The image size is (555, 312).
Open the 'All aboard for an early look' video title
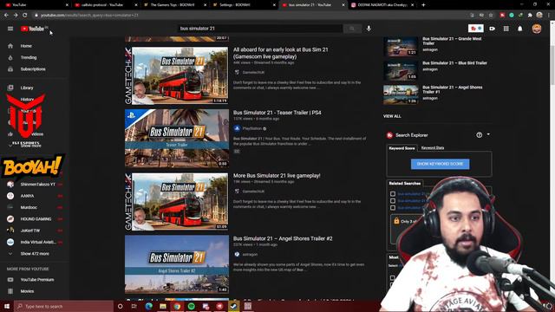click(280, 53)
